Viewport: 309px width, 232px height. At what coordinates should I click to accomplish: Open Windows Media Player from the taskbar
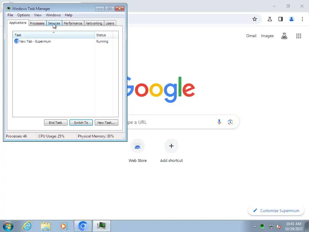tap(64, 226)
